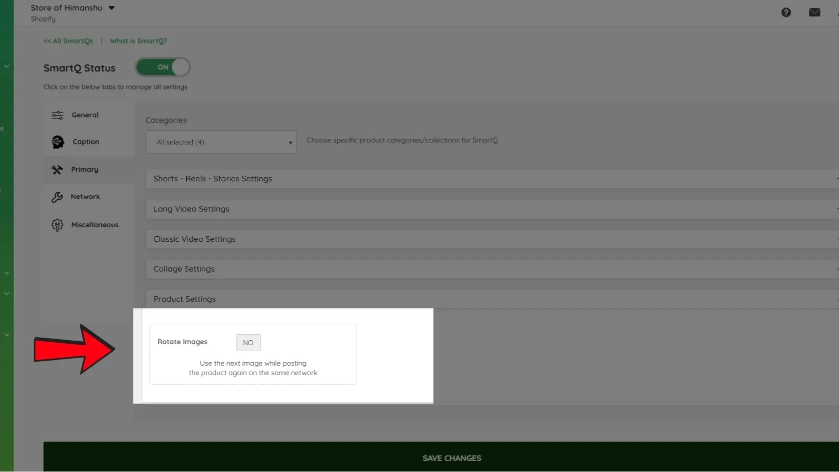The width and height of the screenshot is (839, 472).
Task: Switch to the Miscellaneous tab
Action: point(88,225)
